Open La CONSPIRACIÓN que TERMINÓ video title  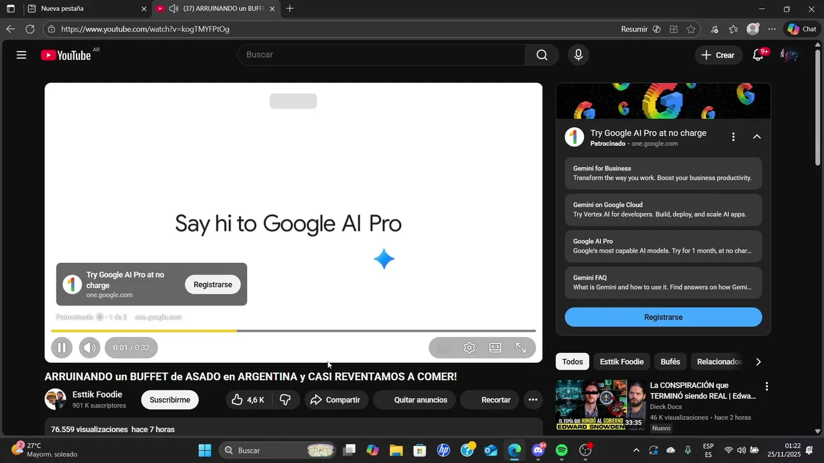coord(703,391)
